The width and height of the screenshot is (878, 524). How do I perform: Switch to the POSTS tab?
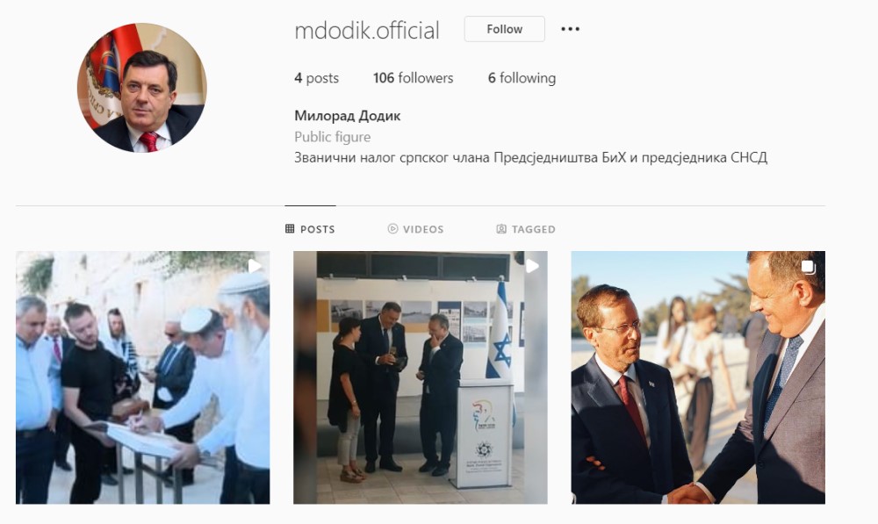(x=310, y=229)
